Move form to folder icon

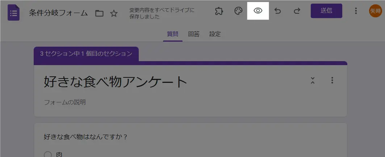pos(99,13)
